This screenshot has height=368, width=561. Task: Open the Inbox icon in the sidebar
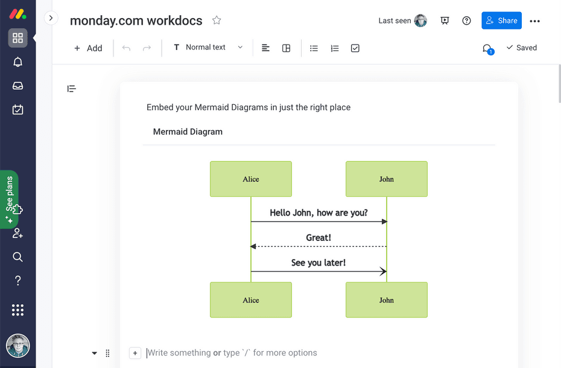[x=17, y=86]
